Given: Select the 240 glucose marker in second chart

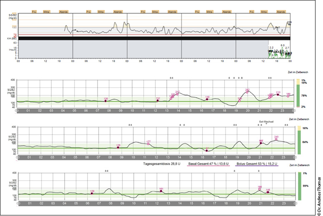Looking at the screenshot, I should [276, 139].
